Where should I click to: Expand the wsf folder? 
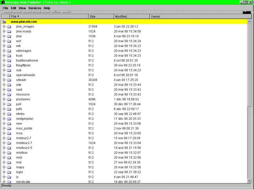pos(4,41)
